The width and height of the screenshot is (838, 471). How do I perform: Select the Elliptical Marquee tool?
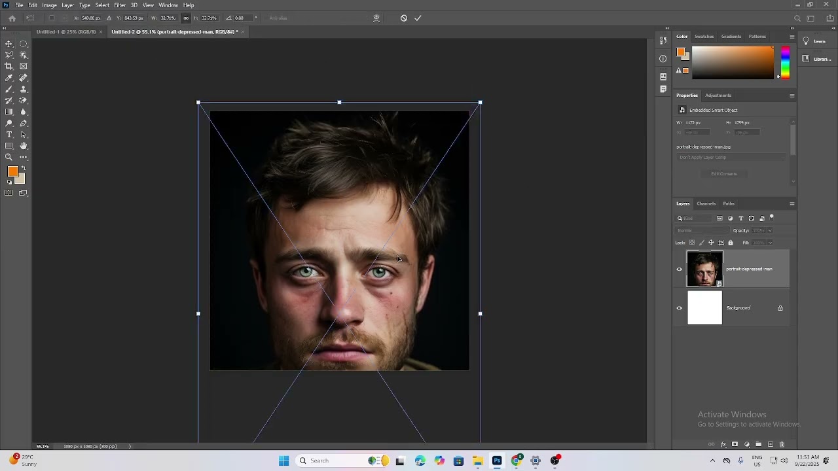coord(24,44)
